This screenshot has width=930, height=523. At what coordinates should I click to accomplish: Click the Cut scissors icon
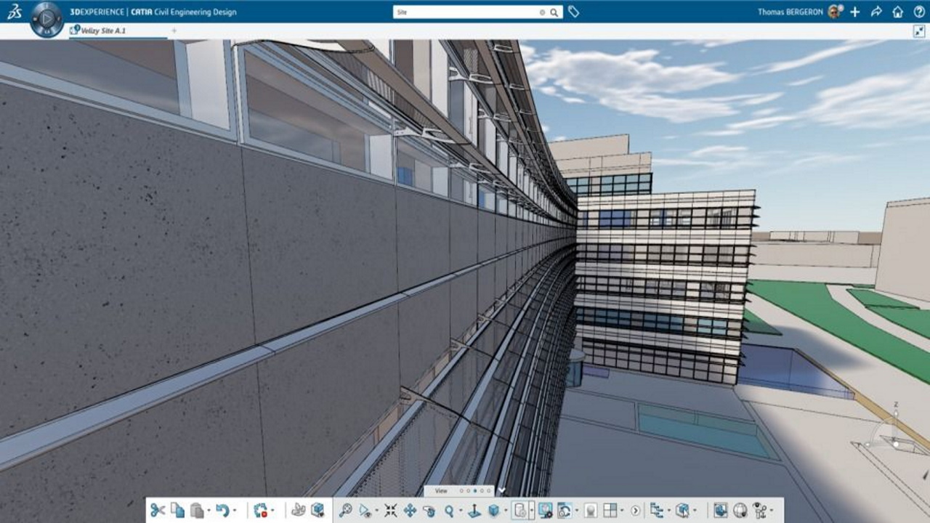tap(158, 511)
